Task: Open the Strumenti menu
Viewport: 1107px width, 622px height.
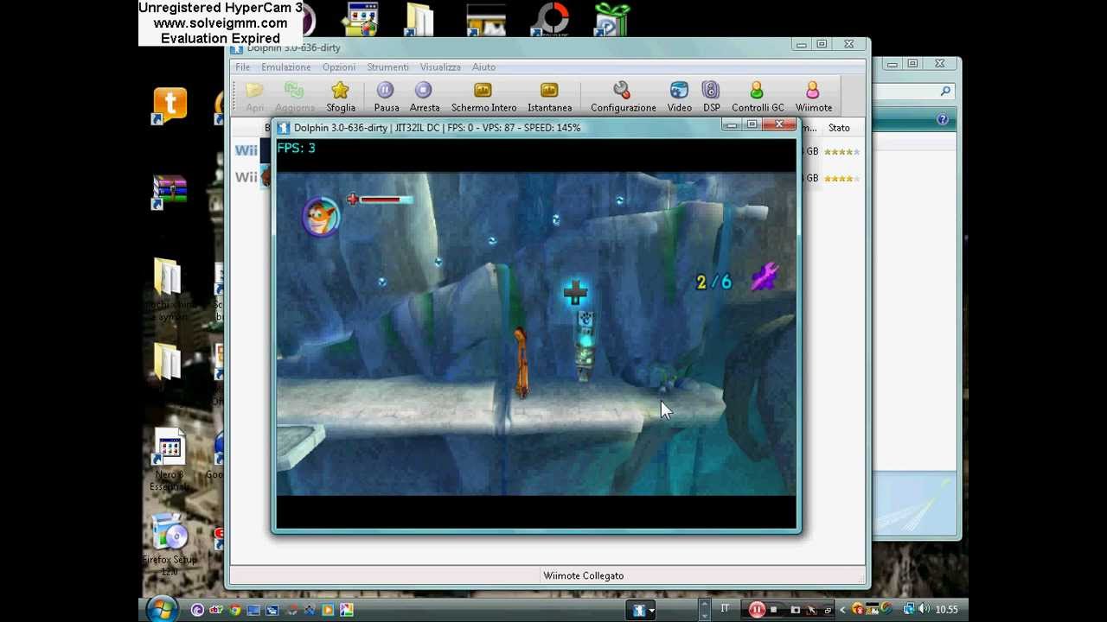Action: 387,67
